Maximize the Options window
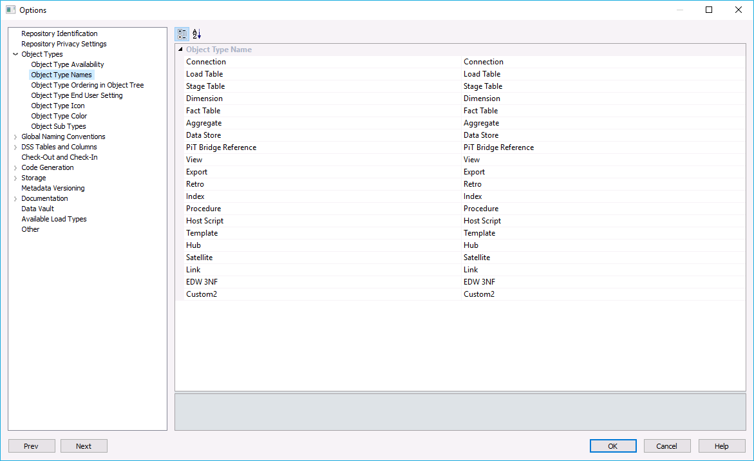 tap(709, 10)
